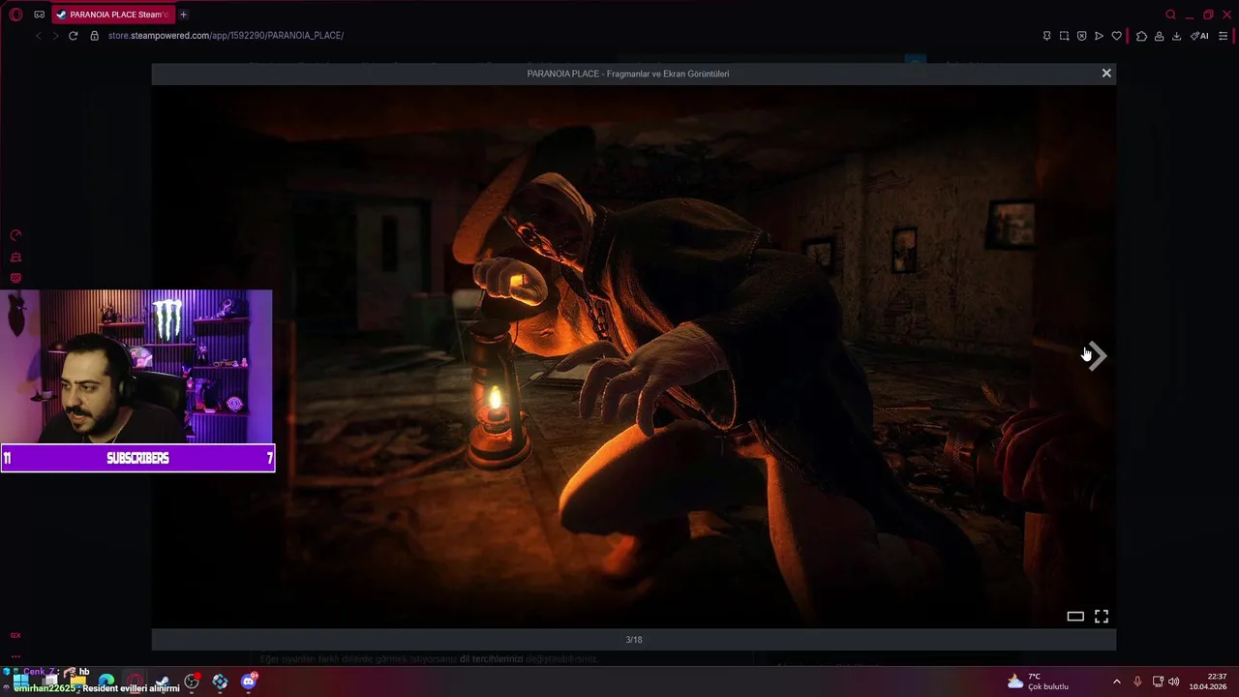This screenshot has width=1239, height=697.
Task: Select the "dil tercihlerinizi" link
Action: click(491, 658)
